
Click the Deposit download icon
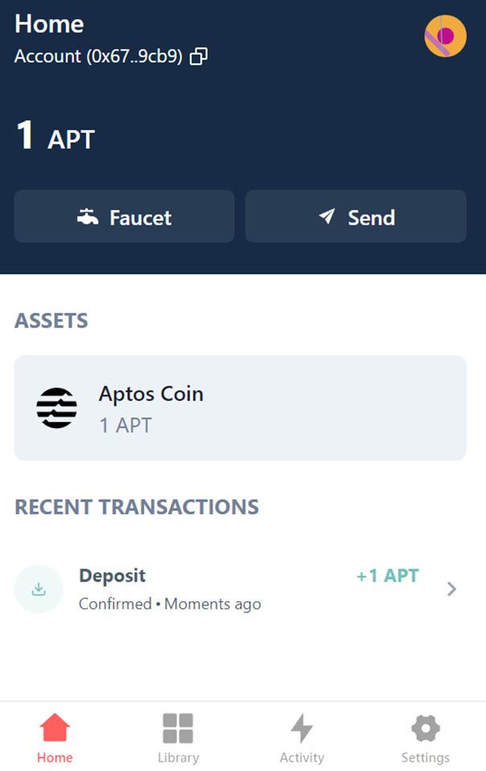click(39, 589)
